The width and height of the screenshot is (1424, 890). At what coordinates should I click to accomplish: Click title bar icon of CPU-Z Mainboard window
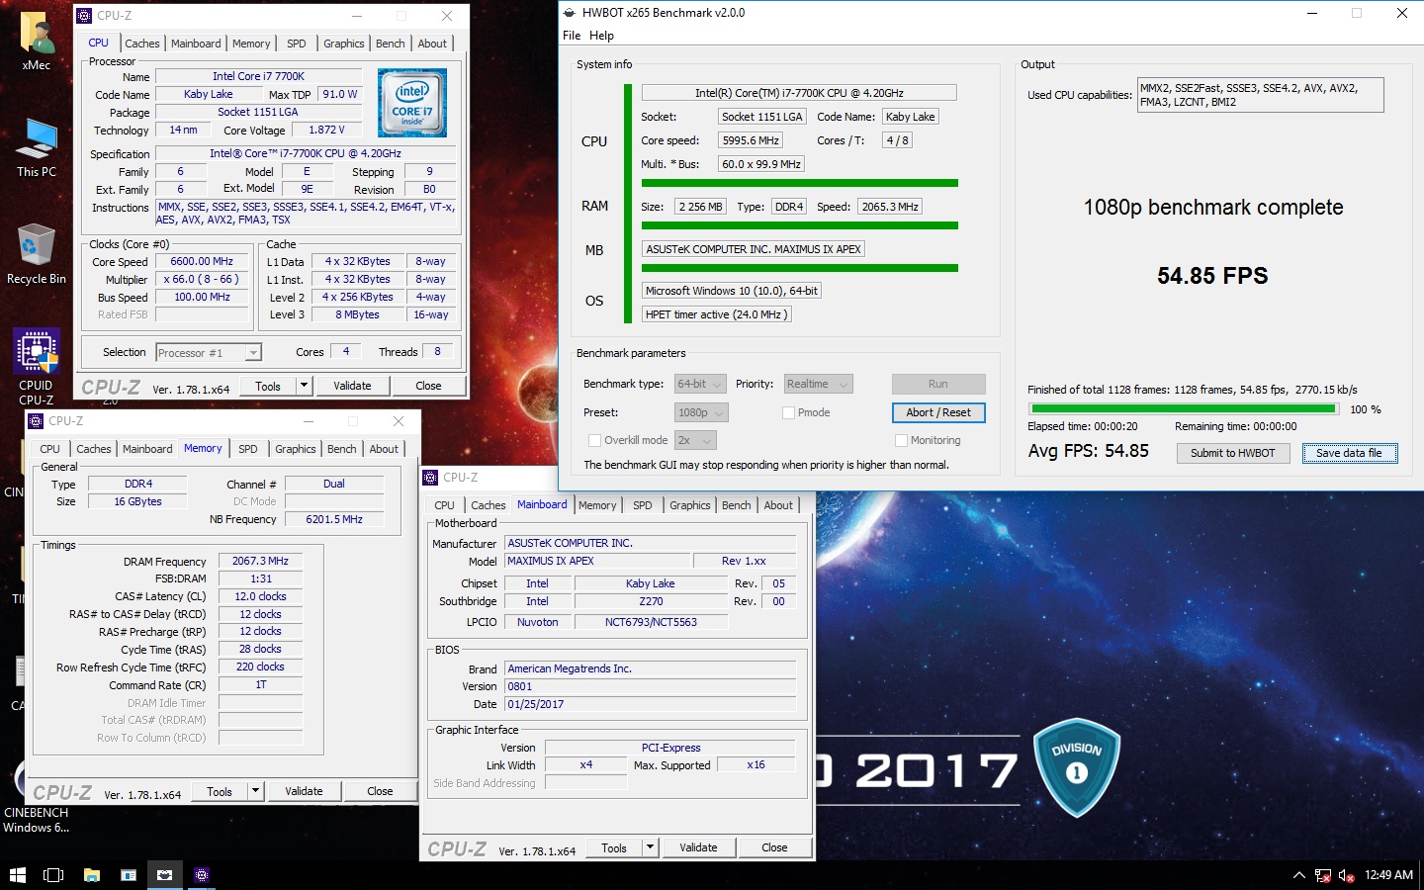(431, 478)
